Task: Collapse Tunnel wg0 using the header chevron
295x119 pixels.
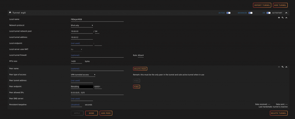Action: (286, 13)
